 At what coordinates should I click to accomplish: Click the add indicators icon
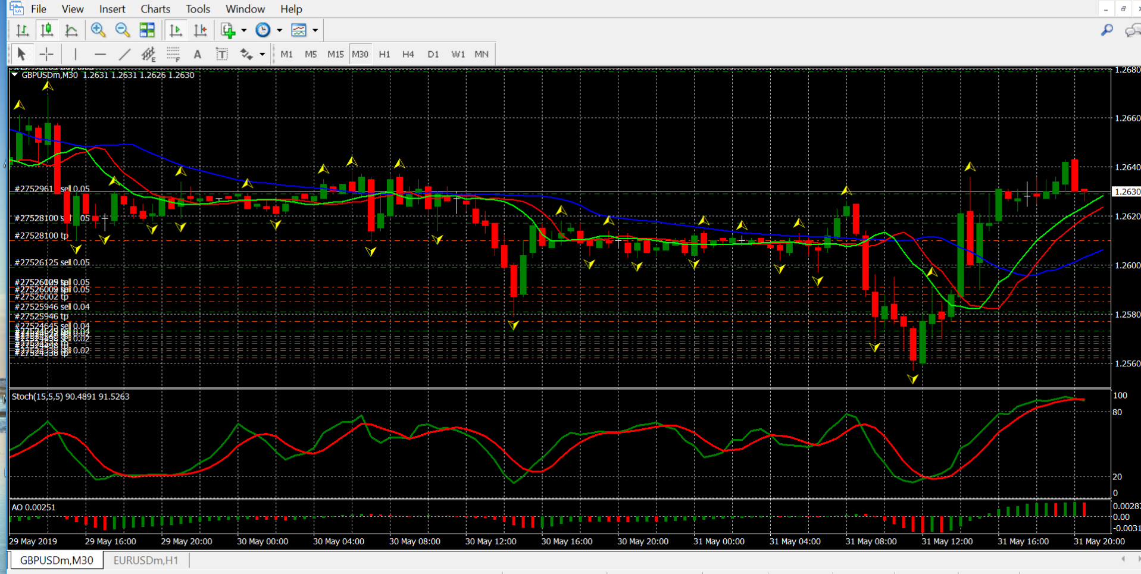pyautogui.click(x=229, y=30)
